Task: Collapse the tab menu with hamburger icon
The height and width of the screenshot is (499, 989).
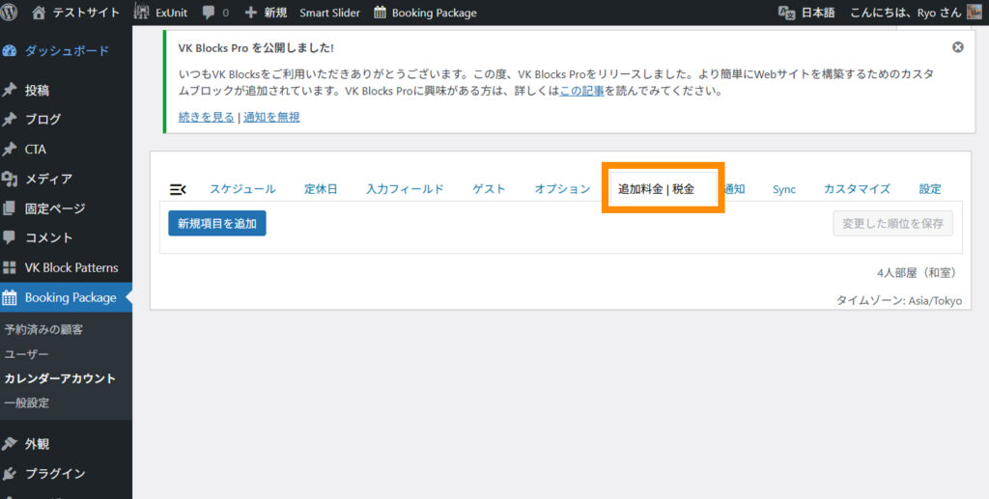Action: coord(178,189)
